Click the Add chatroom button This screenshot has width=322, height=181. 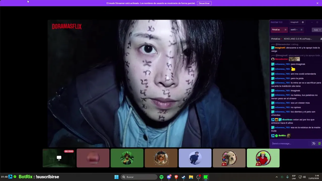coord(316,30)
